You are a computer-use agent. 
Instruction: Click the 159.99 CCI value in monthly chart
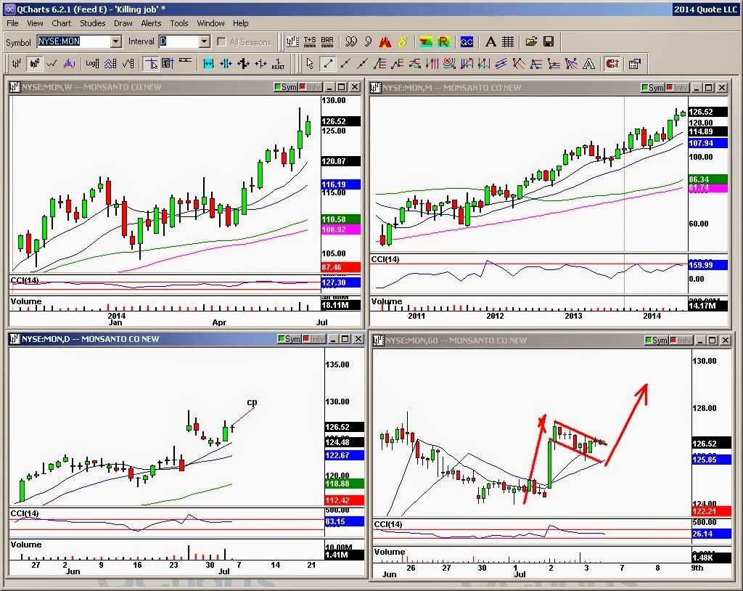pyautogui.click(x=707, y=265)
